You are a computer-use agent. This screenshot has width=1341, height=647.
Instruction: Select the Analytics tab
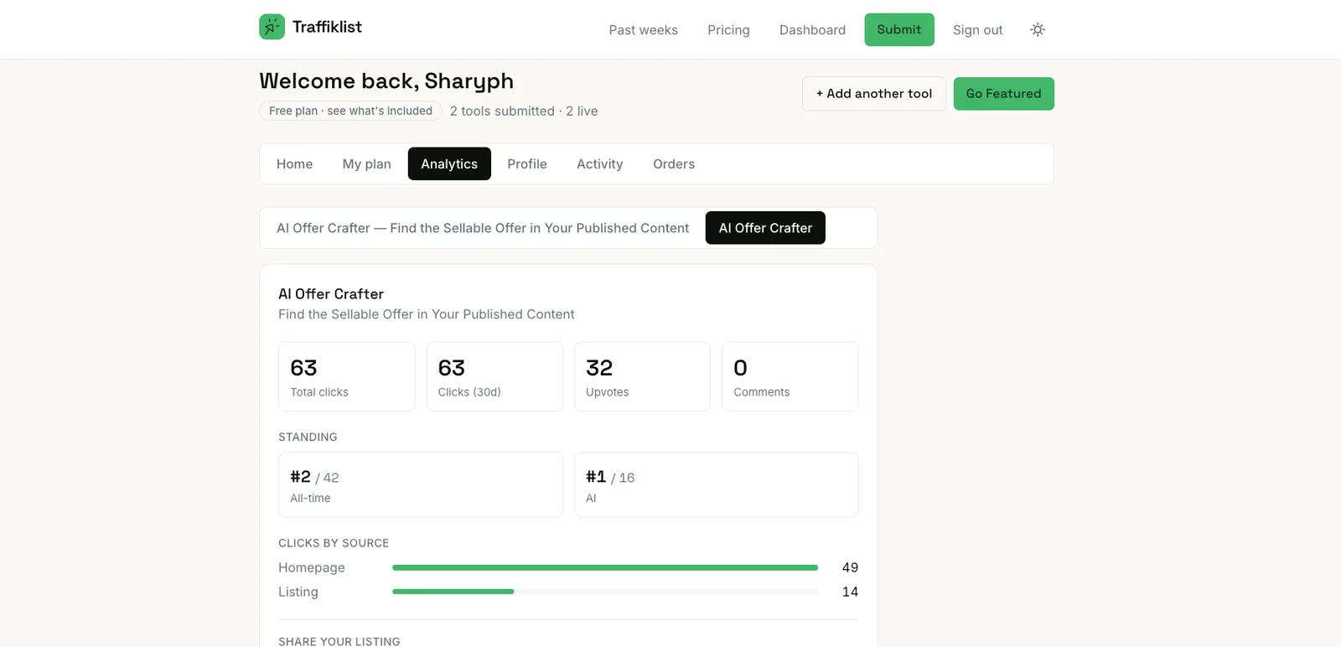tap(449, 164)
